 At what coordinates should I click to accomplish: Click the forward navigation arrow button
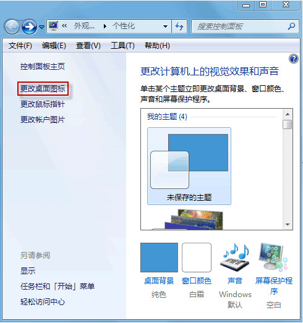(29, 27)
